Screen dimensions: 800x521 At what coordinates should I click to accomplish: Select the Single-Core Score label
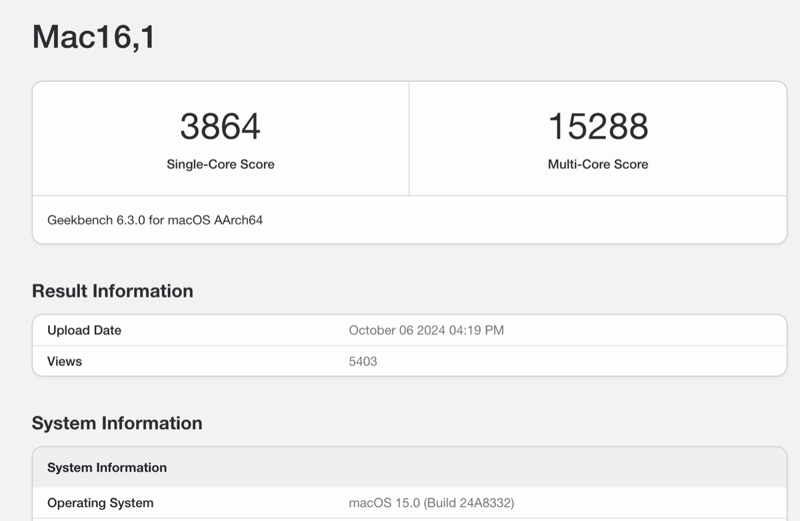pyautogui.click(x=220, y=165)
